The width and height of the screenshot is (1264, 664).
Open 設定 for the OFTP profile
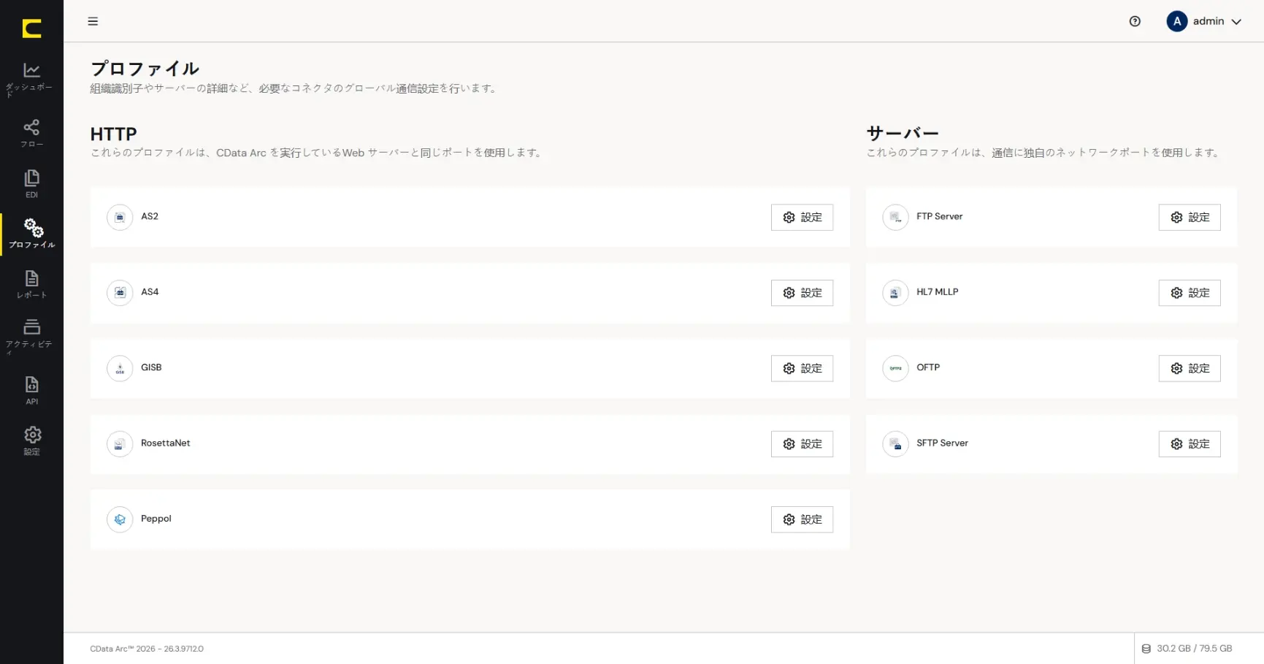click(x=1190, y=368)
